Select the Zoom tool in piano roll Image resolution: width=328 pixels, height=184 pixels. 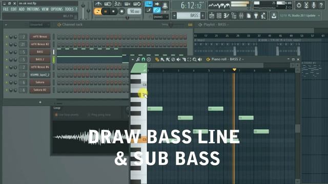[195, 59]
